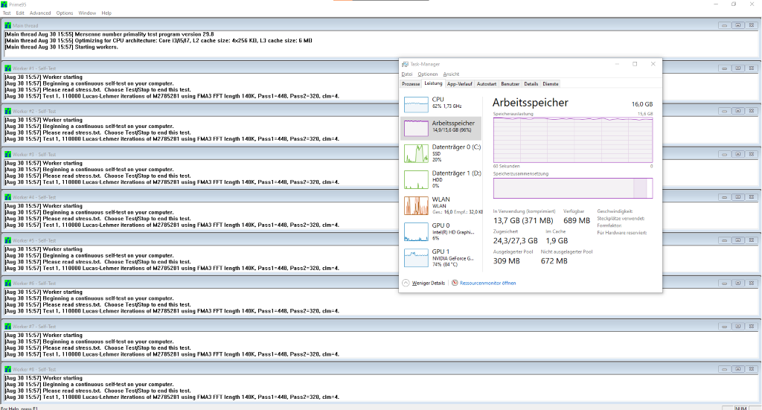Switch to the Dienste tab
Screen dimensions: 762x410
pos(551,84)
